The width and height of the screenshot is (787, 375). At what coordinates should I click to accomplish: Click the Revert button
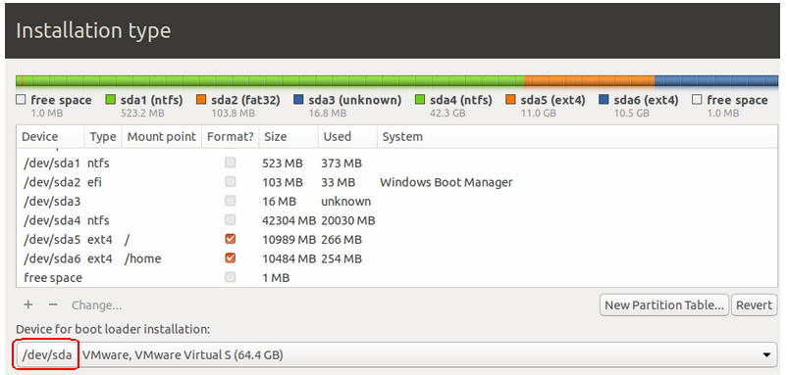click(755, 305)
